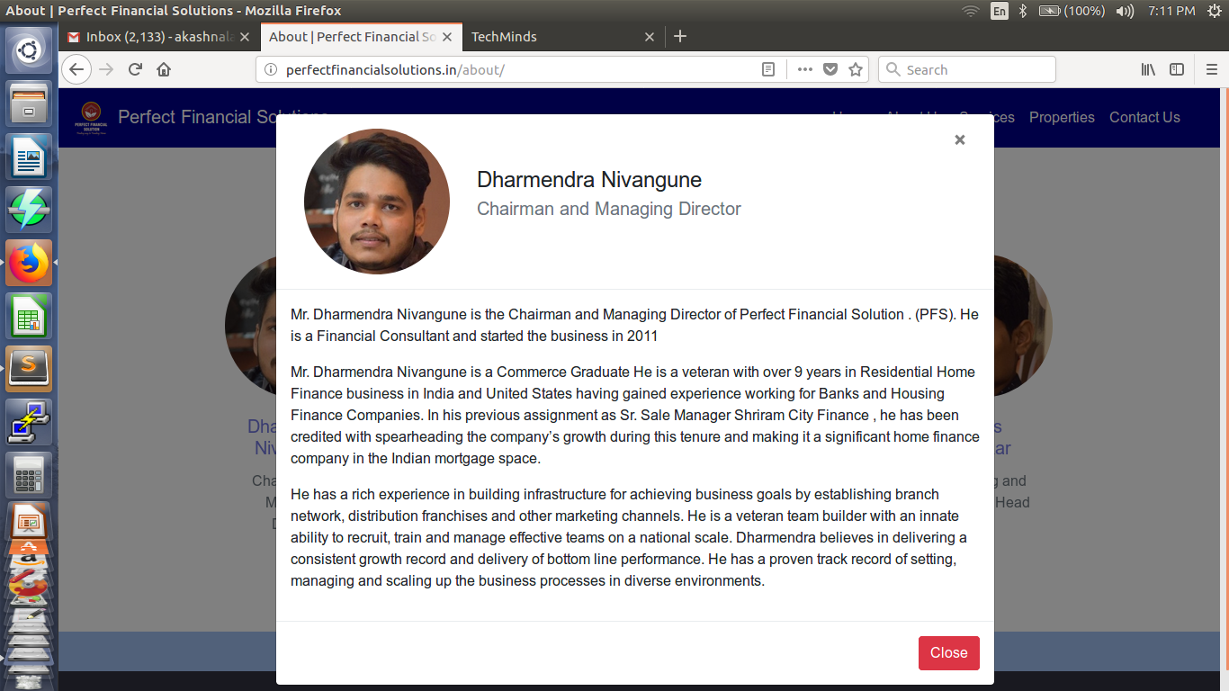Screen dimensions: 1229x691
Task: Open the page actions three-dot menu
Action: (804, 69)
